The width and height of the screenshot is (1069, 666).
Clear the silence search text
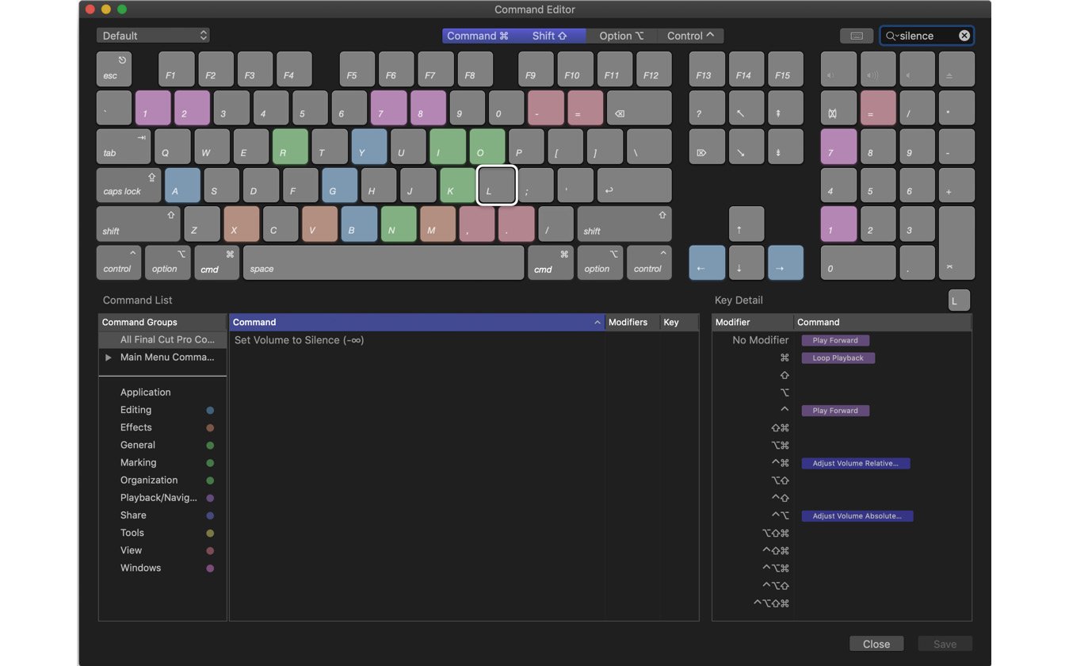click(964, 36)
